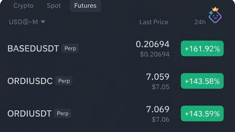Toggle the +143.58% change badge
235x132 pixels.
pyautogui.click(x=202, y=81)
